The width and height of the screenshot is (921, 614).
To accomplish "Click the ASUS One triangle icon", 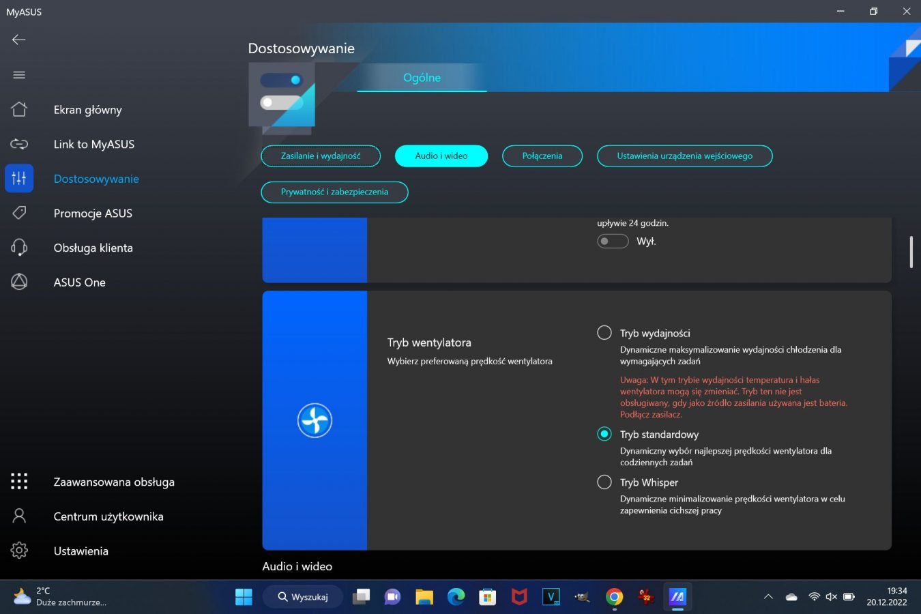I will 19,282.
